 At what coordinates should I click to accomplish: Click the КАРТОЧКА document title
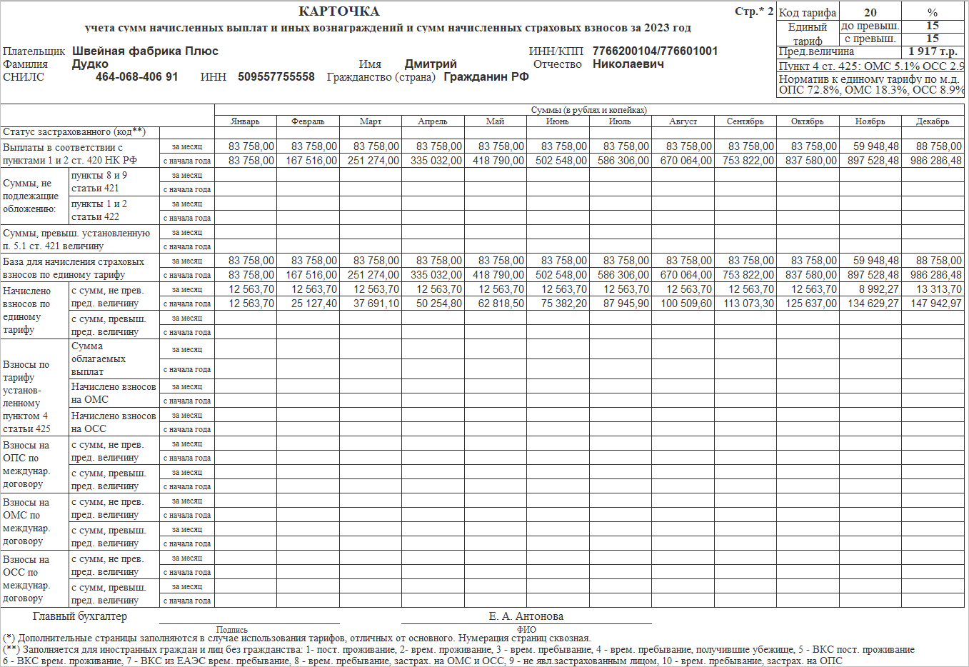pos(339,11)
